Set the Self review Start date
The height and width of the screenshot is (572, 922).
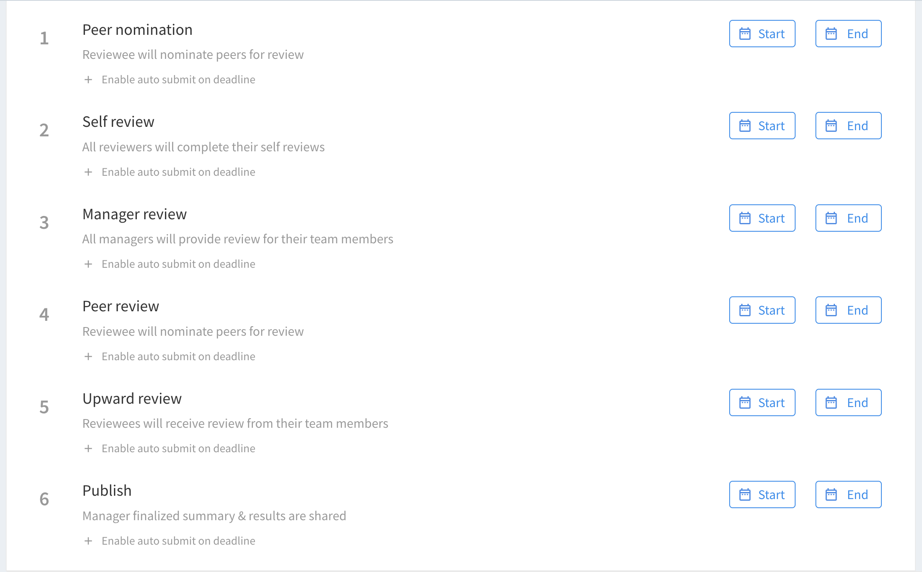762,126
